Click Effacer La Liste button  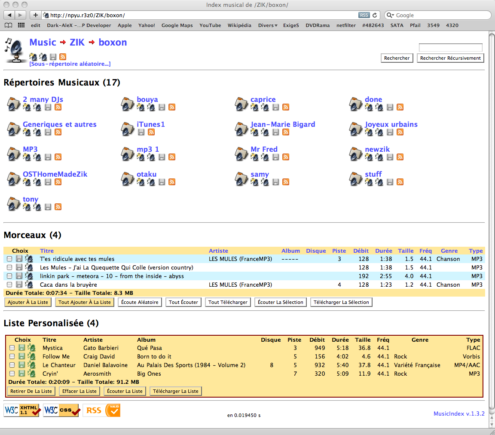[79, 391]
